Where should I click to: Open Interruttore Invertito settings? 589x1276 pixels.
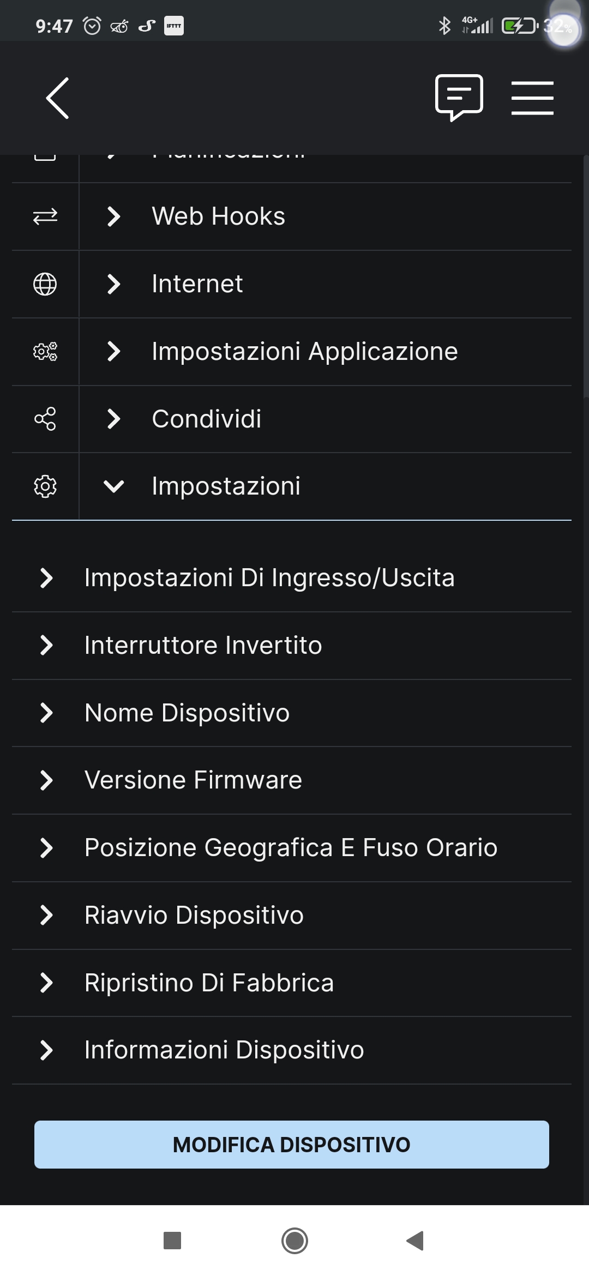point(203,645)
